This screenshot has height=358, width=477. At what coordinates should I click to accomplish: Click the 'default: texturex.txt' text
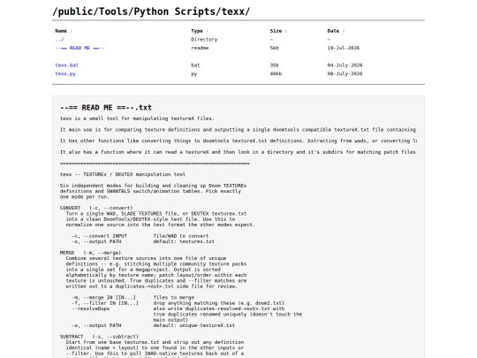[x=184, y=241]
